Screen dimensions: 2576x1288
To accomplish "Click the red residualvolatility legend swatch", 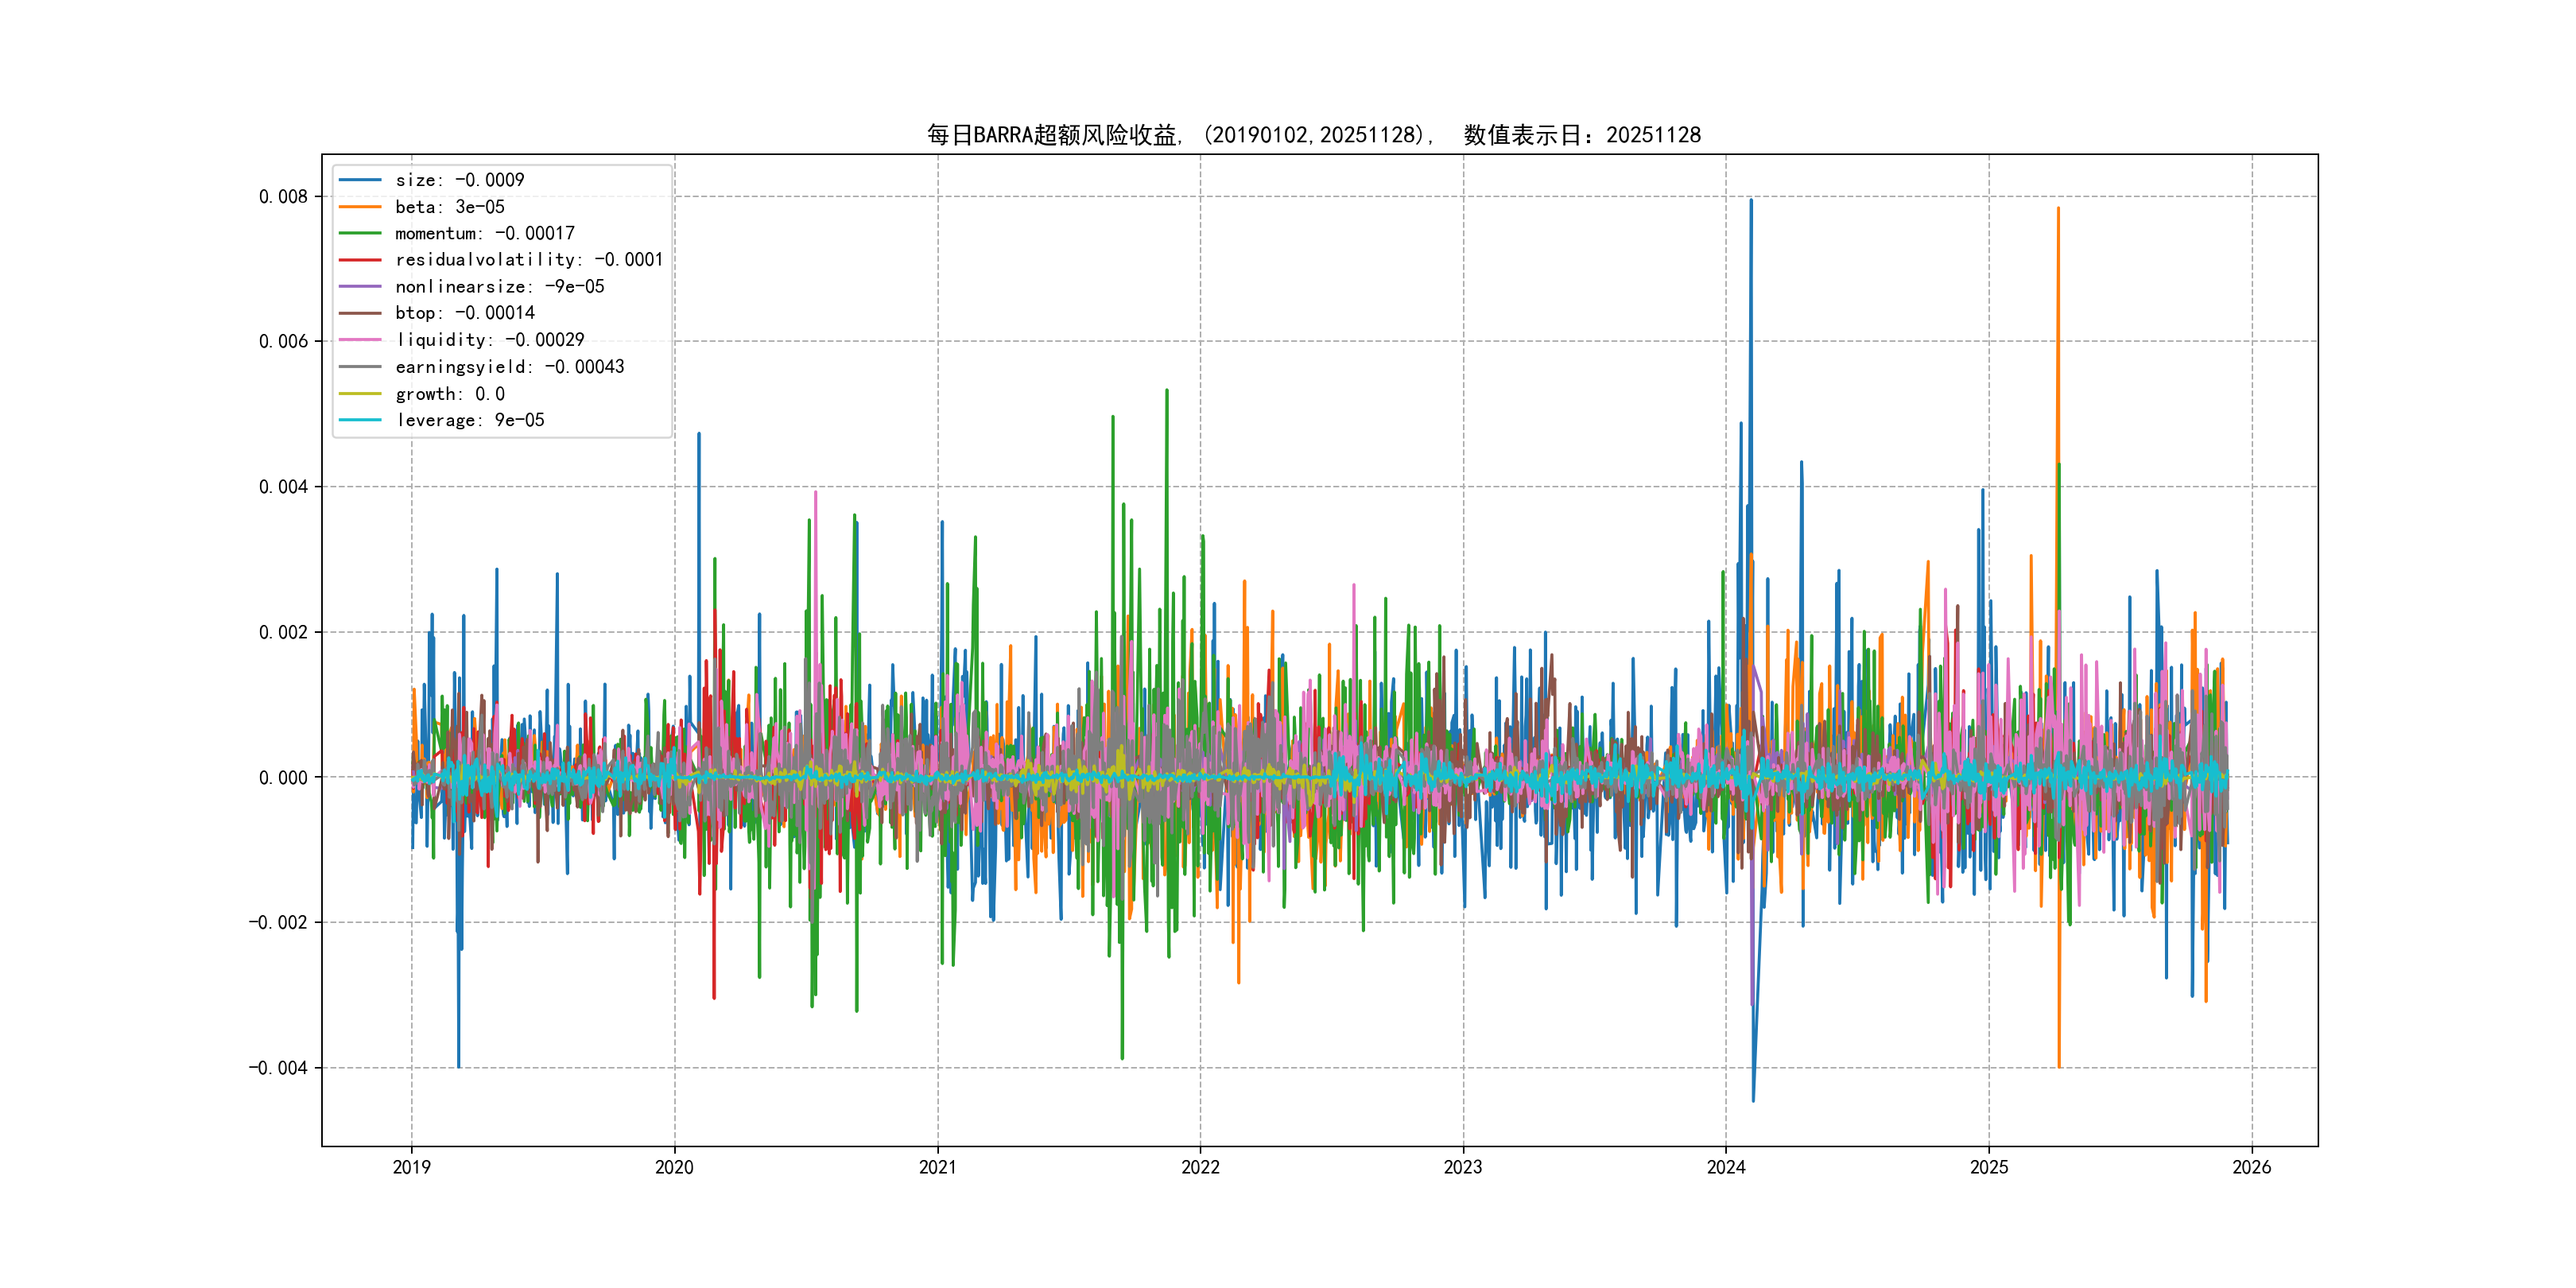I will [x=360, y=260].
